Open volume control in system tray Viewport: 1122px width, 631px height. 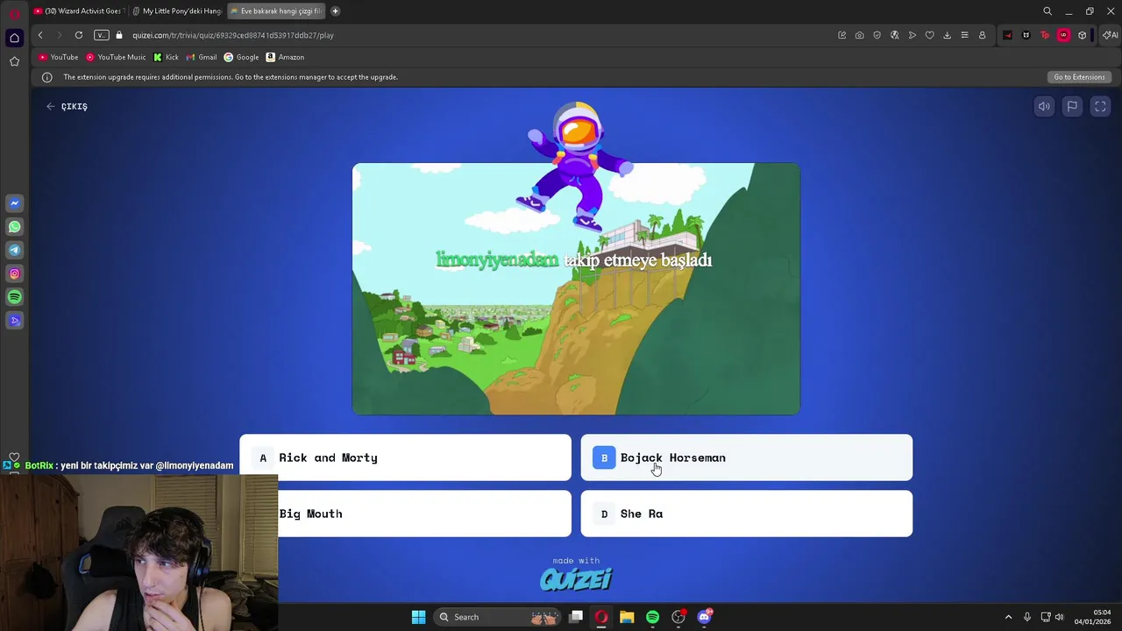[x=1060, y=617]
